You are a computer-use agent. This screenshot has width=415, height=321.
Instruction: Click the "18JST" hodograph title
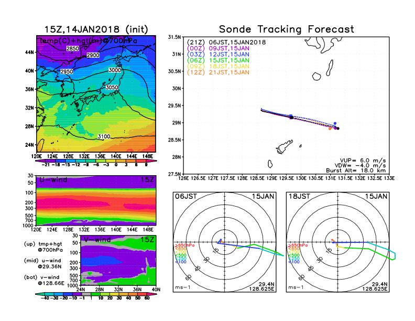pyautogui.click(x=299, y=196)
